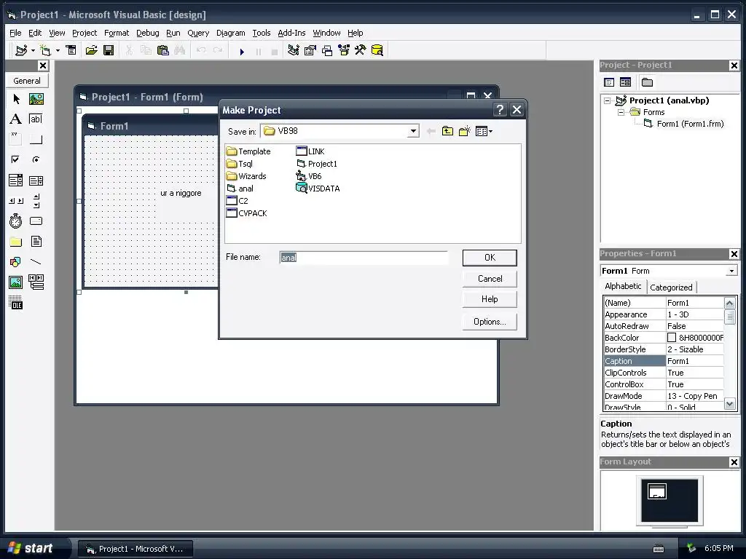Select the HScrollBar tool in toolbox
The height and width of the screenshot is (559, 746).
coord(16,201)
